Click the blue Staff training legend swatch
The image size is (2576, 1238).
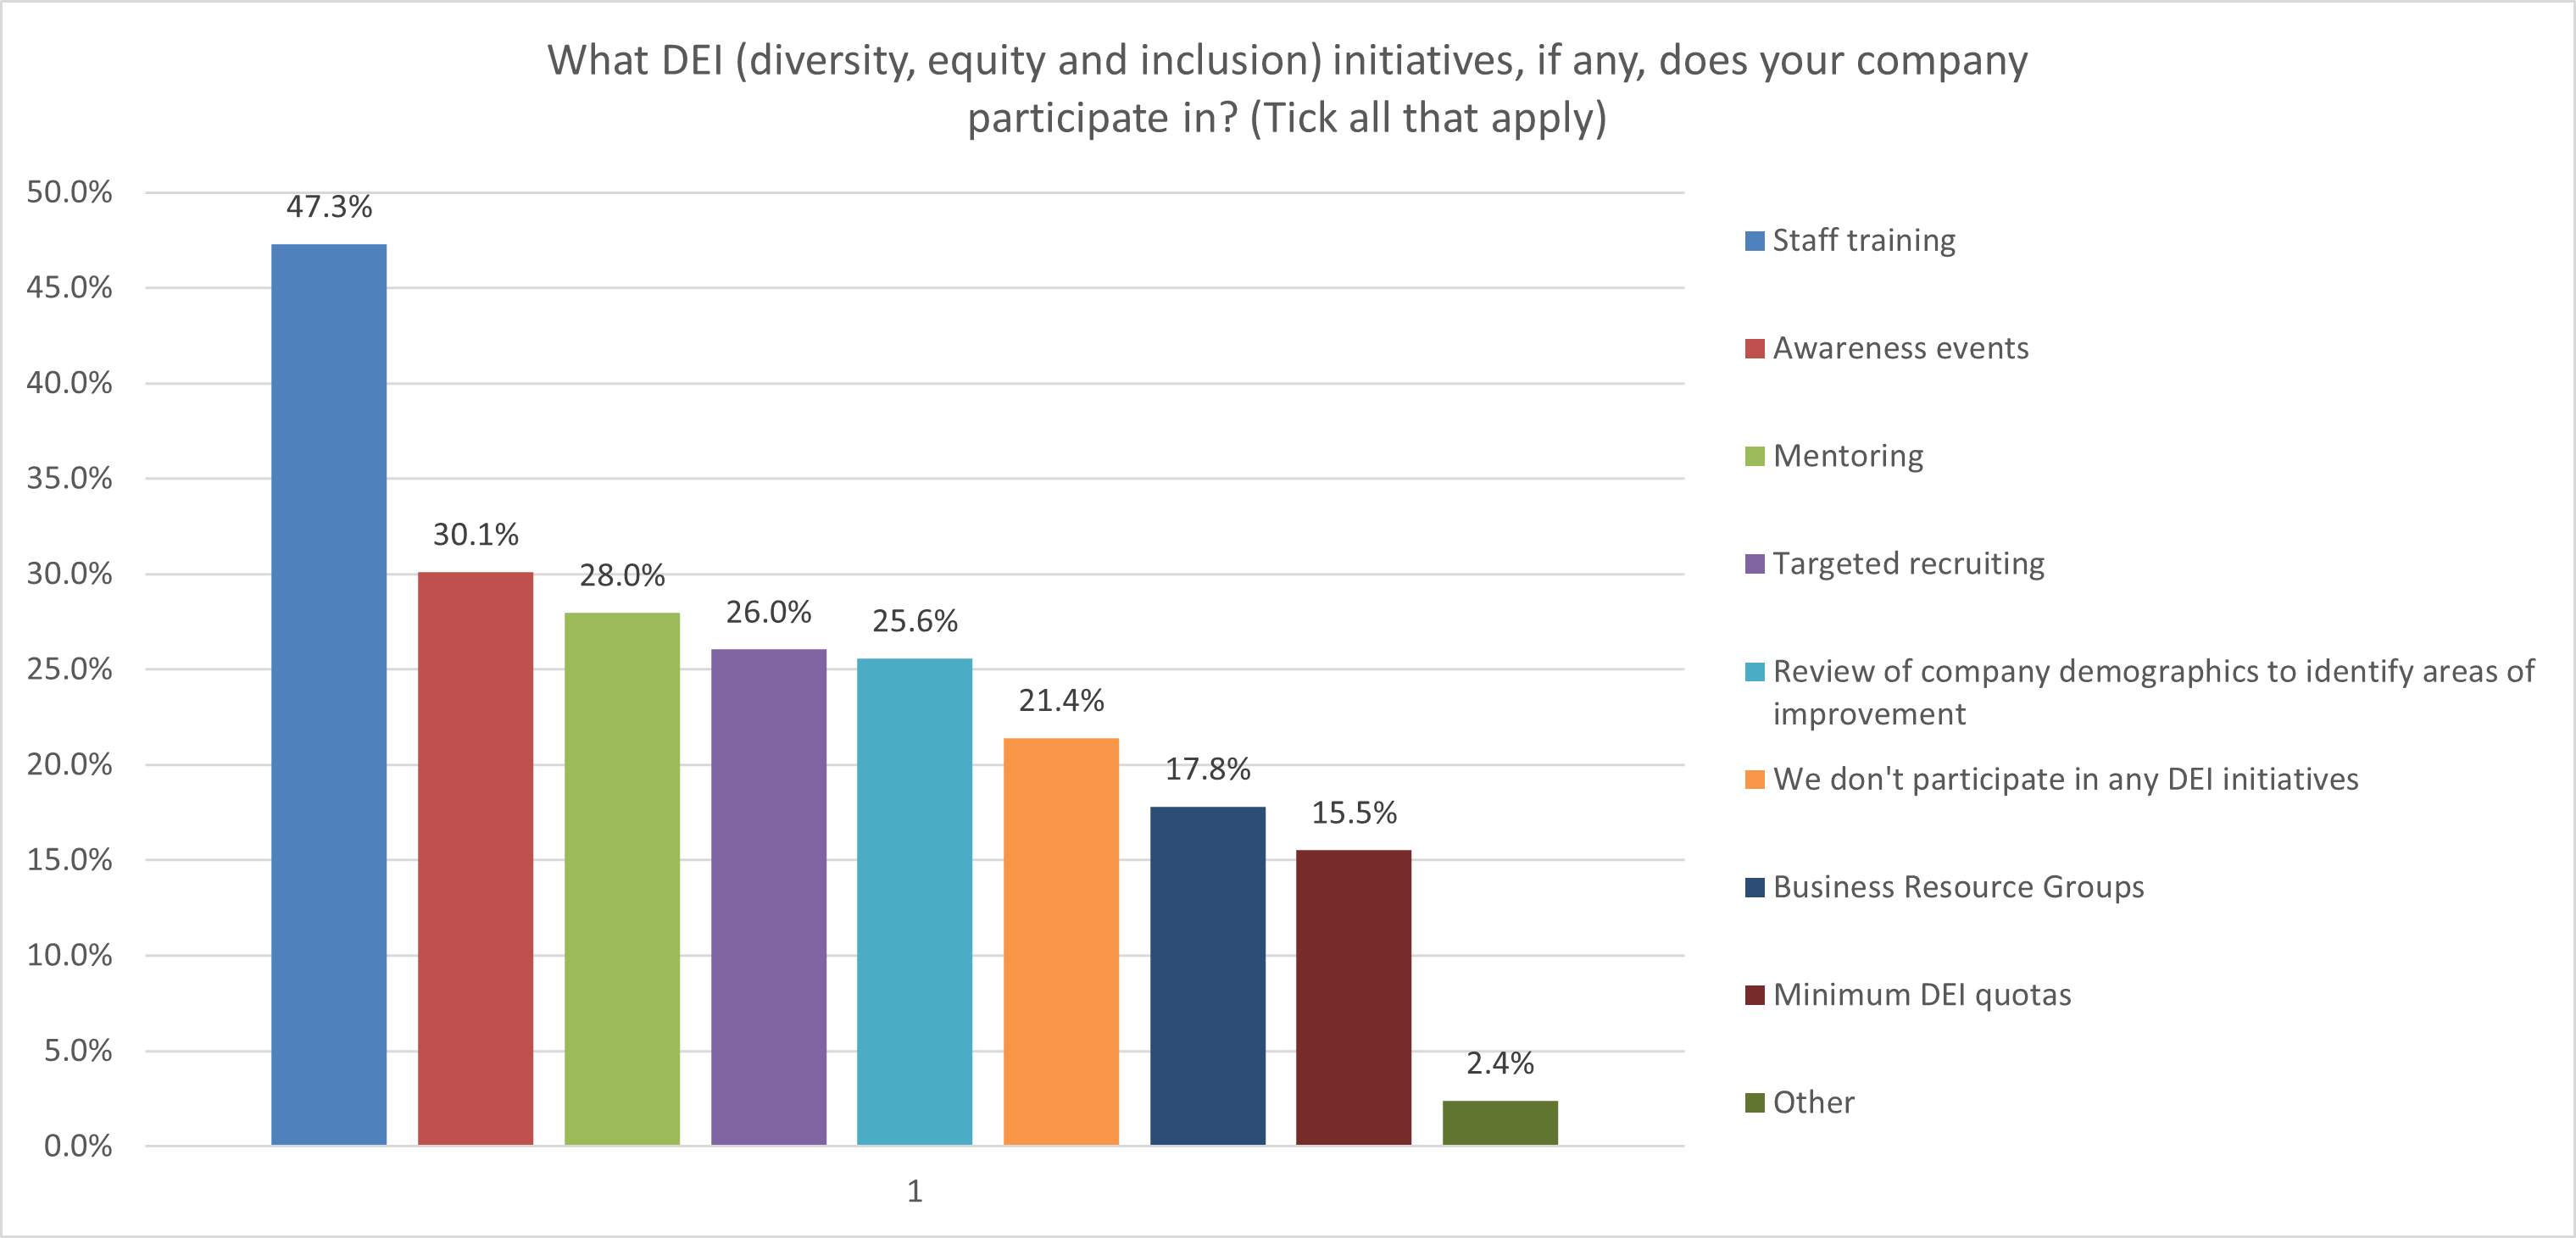[x=1754, y=241]
